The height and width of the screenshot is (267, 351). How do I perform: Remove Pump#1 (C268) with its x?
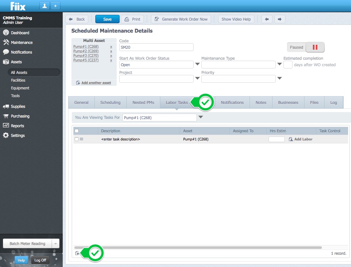point(111,47)
